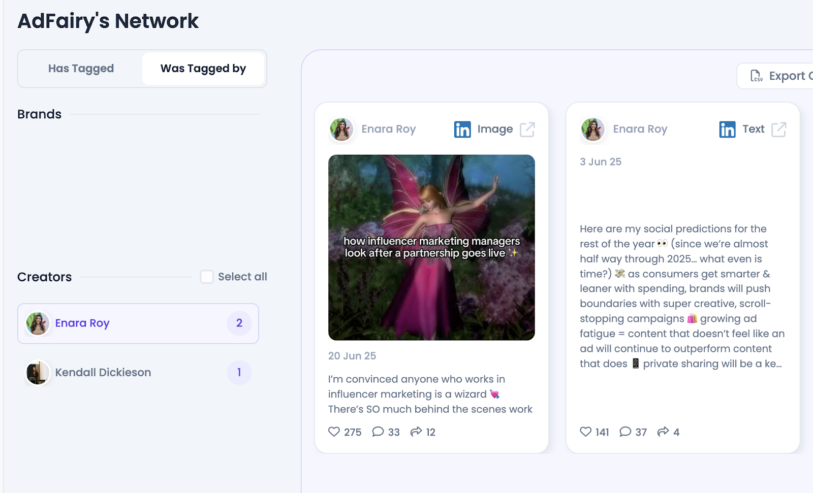Click the share icon with 12 shares

coord(416,432)
